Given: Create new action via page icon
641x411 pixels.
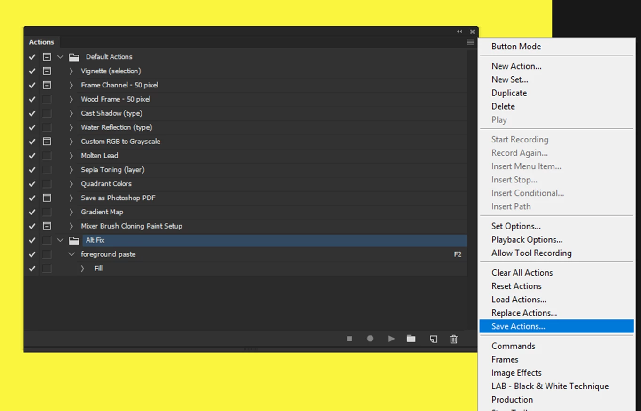Looking at the screenshot, I should 433,339.
